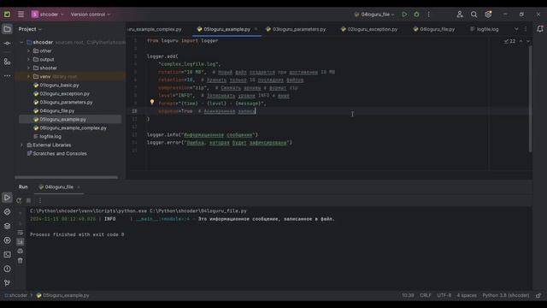
Task: Run the 04loguru_file configuration
Action: pos(404,15)
